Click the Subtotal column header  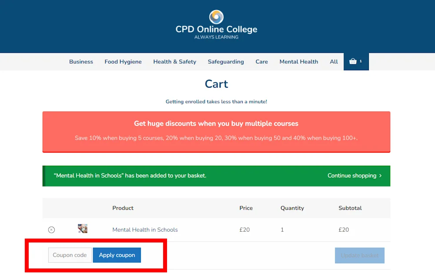[350, 208]
